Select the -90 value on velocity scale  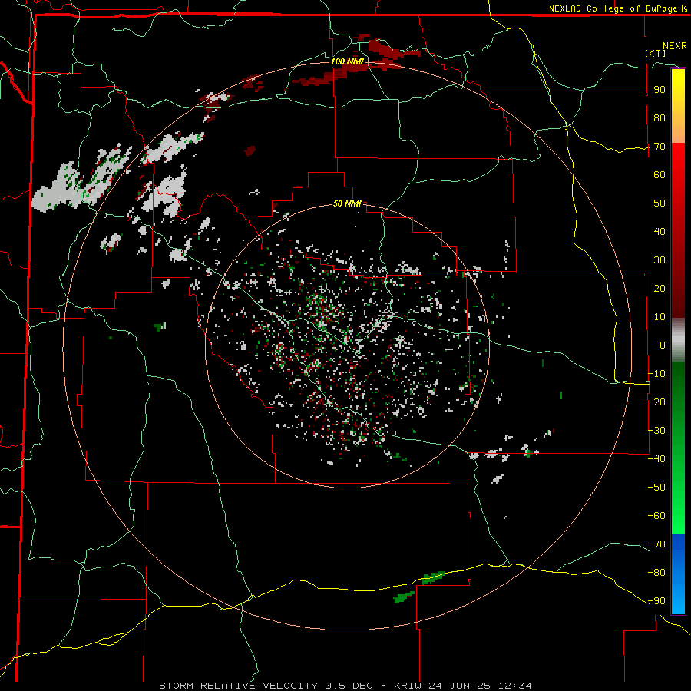pos(656,601)
